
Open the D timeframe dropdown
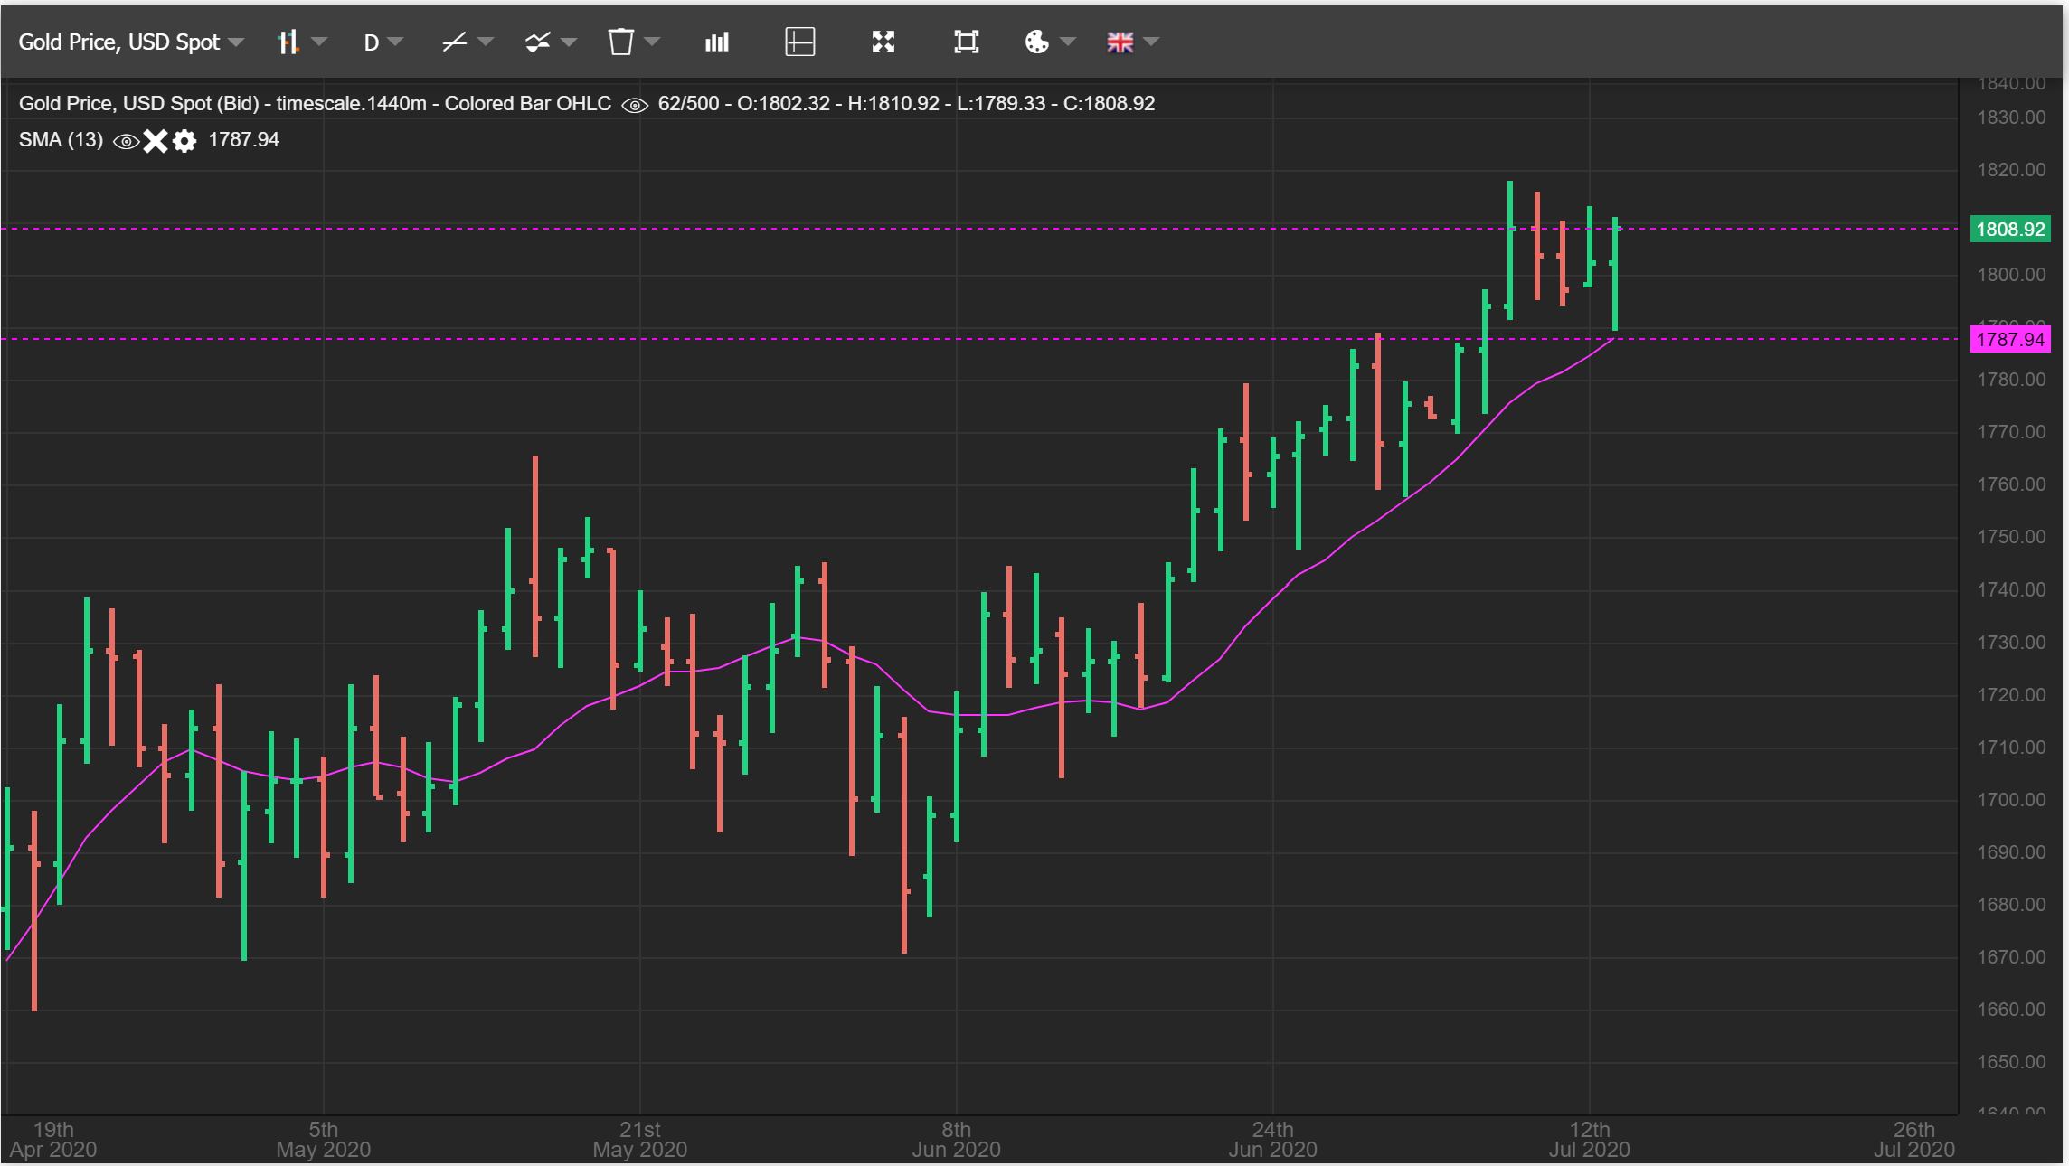pyautogui.click(x=394, y=42)
